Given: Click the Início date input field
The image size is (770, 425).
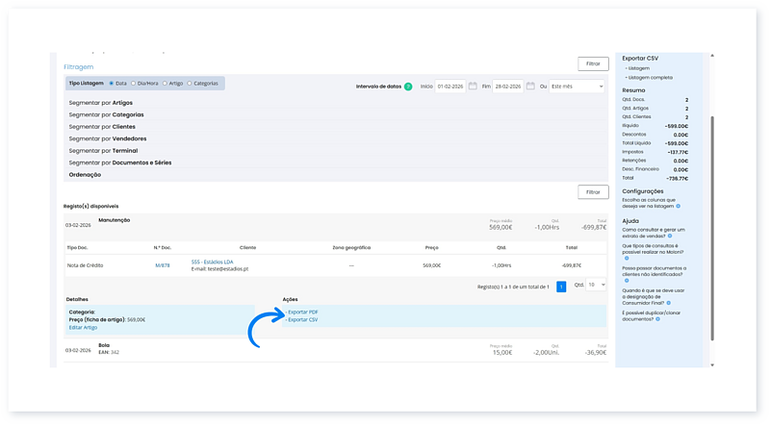Looking at the screenshot, I should click(449, 87).
